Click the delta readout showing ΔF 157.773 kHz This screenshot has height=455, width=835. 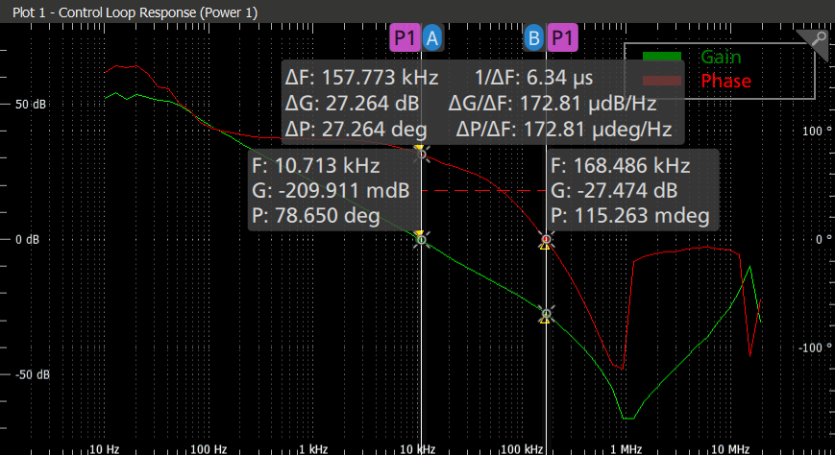tap(362, 77)
